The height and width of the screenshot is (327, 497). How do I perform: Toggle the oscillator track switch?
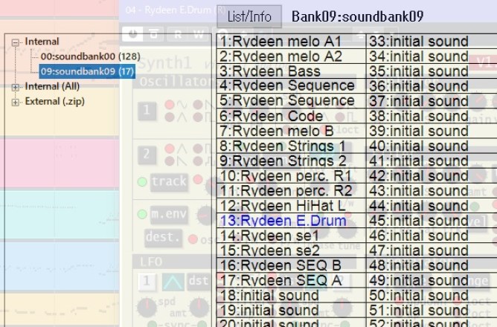168,181
